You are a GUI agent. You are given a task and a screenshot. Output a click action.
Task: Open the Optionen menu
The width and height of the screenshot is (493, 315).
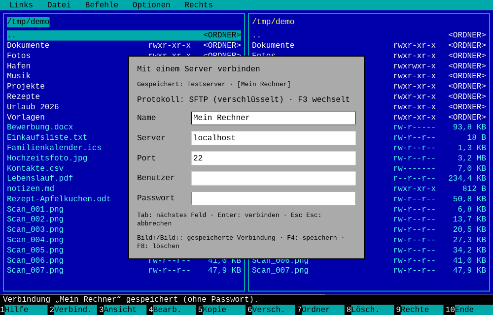pos(151,5)
